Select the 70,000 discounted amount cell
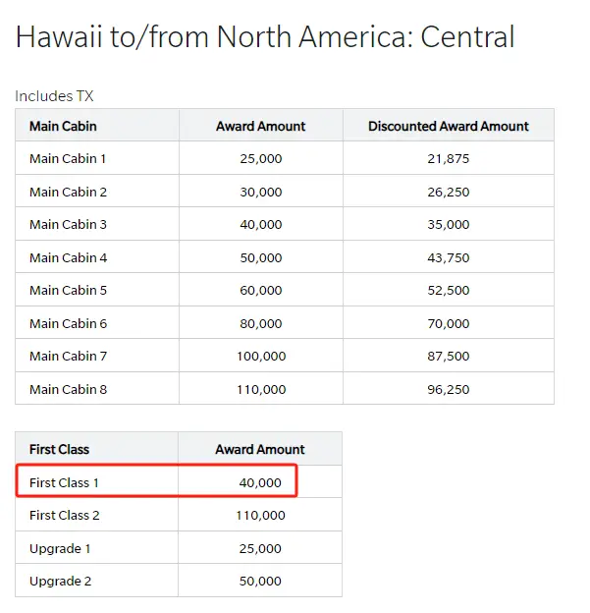The width and height of the screenshot is (590, 613). (x=448, y=323)
